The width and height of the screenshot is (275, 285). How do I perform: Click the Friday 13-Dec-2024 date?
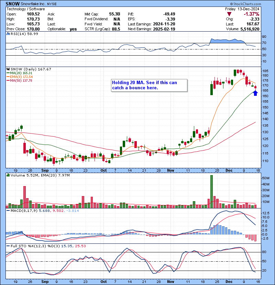tap(242, 9)
